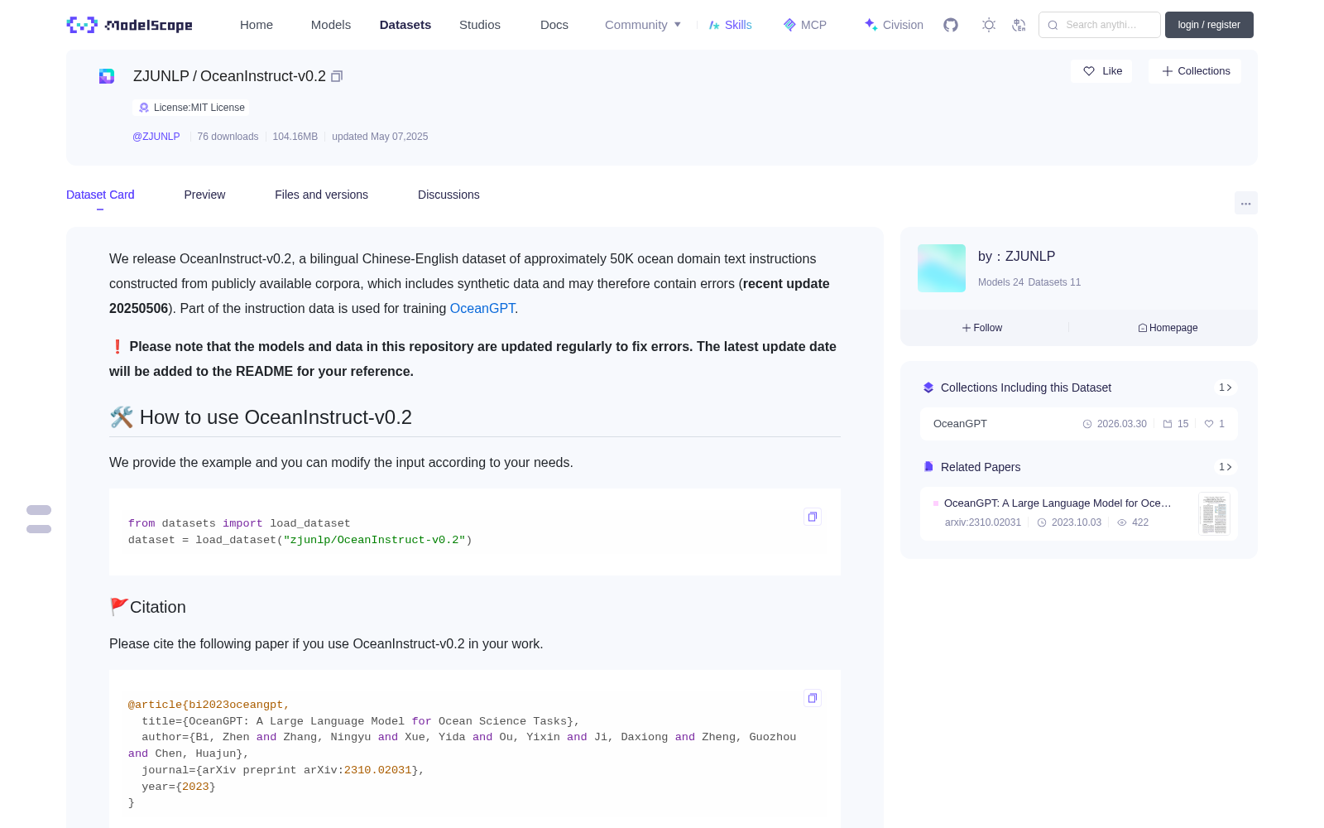This screenshot has height=828, width=1324.
Task: Switch to Files and versions tab
Action: pos(321,195)
